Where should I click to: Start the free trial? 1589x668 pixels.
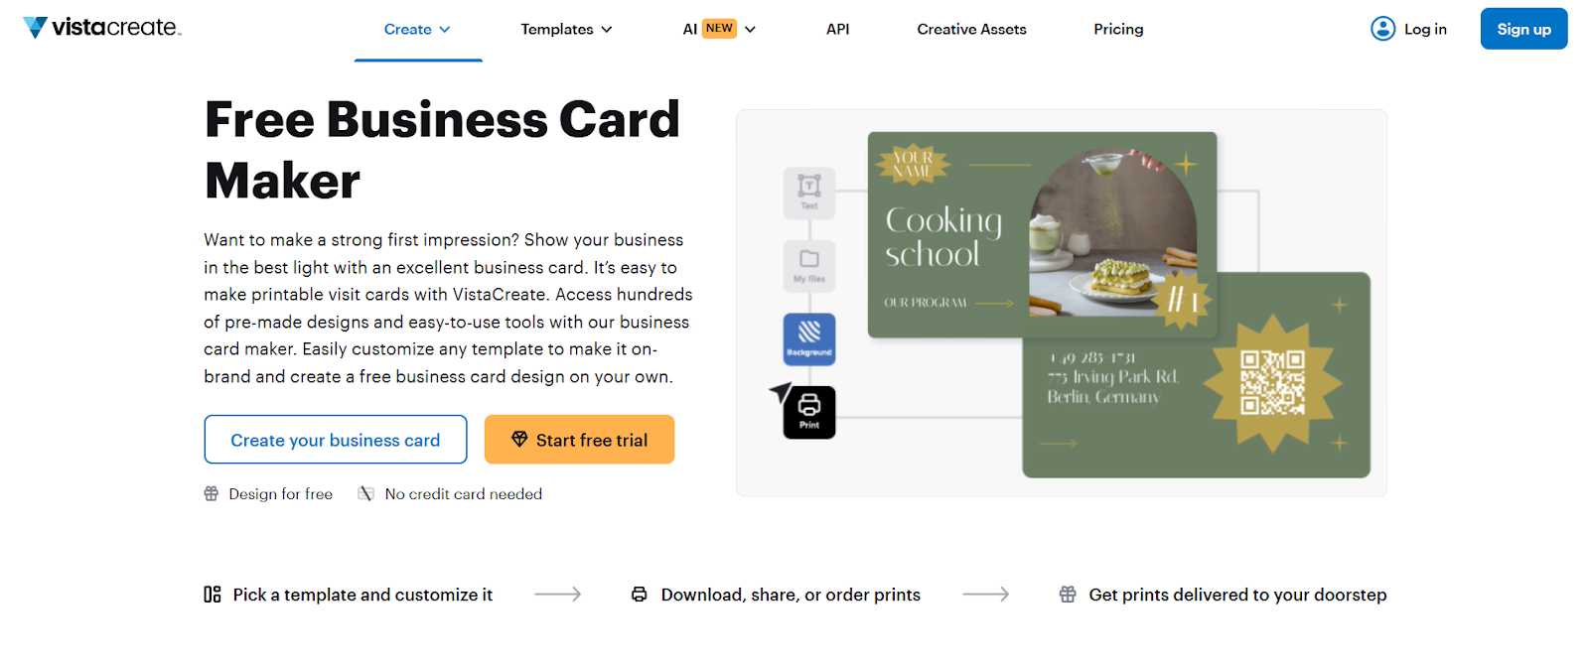tap(580, 440)
